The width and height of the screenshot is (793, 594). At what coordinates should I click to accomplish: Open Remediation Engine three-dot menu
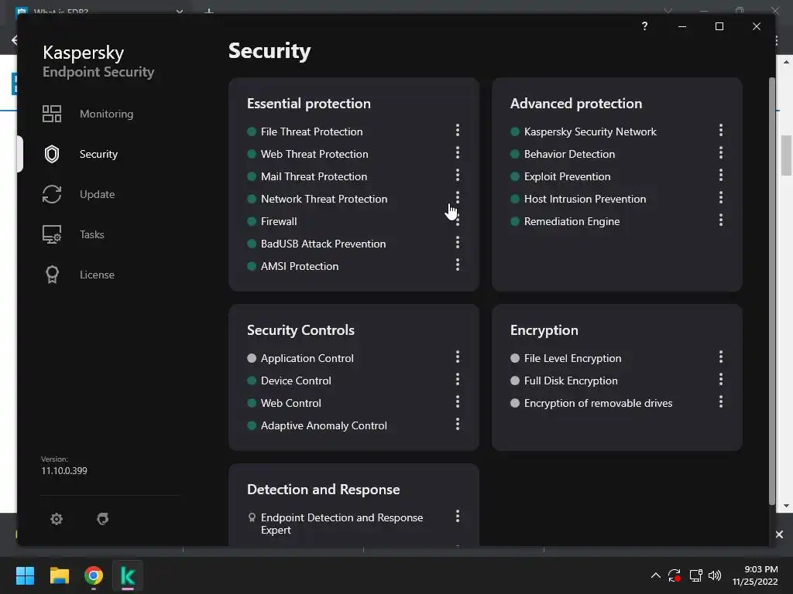coord(721,220)
